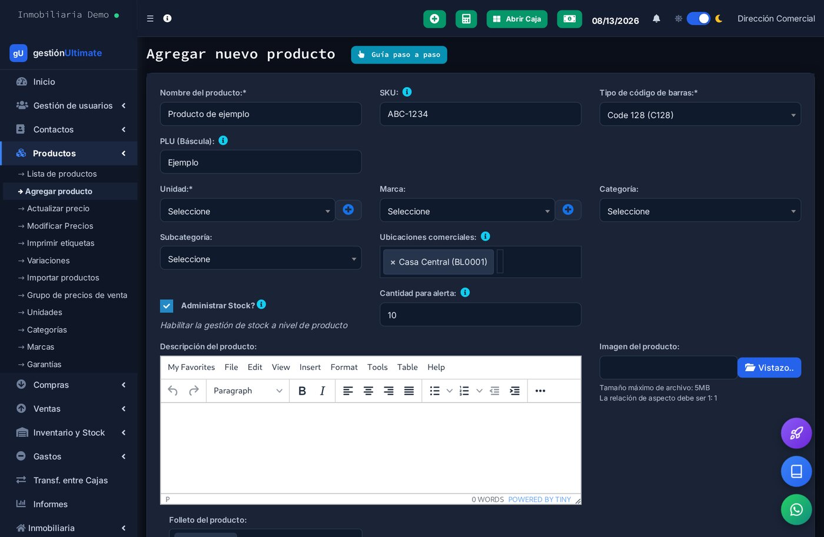Open WhatsApp floating chat button
The image size is (824, 537).
[796, 509]
